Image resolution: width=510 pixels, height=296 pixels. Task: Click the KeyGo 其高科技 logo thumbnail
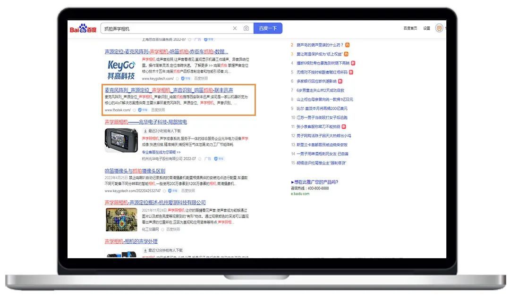click(x=121, y=69)
